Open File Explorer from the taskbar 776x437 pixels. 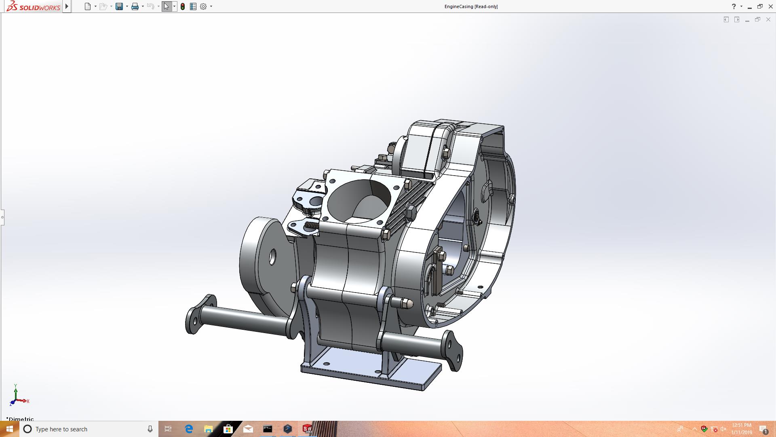(x=209, y=429)
